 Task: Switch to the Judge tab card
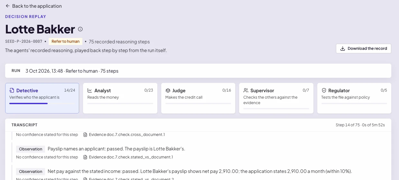198,98
